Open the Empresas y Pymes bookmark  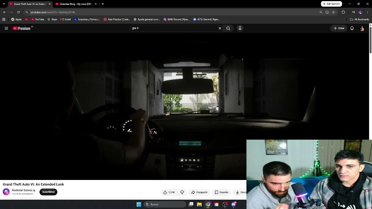click(87, 19)
